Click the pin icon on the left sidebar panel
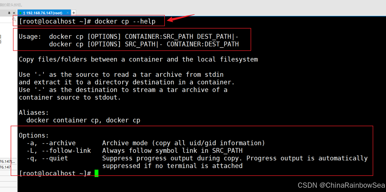This screenshot has width=386, height=192. [x=9, y=13]
